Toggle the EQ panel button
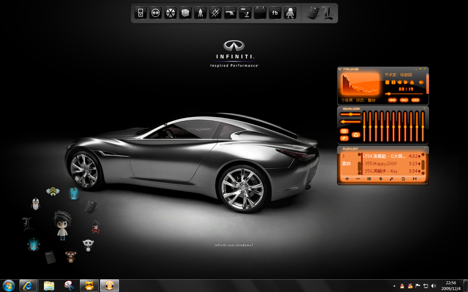 [x=392, y=100]
